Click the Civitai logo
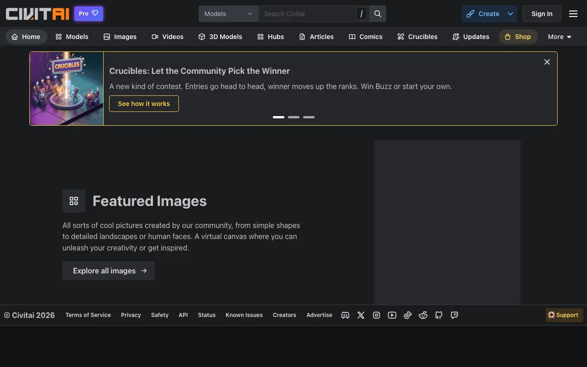The height and width of the screenshot is (367, 587). coord(38,14)
